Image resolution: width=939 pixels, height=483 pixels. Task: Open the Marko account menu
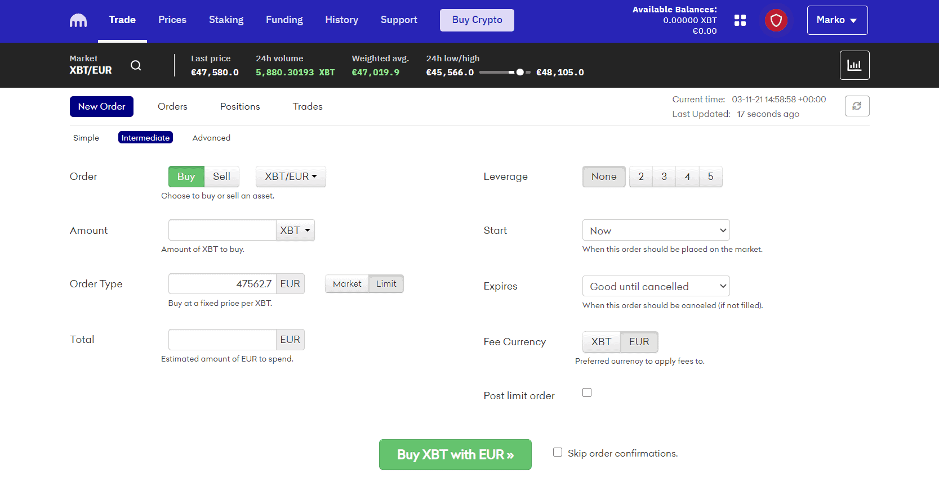(836, 20)
